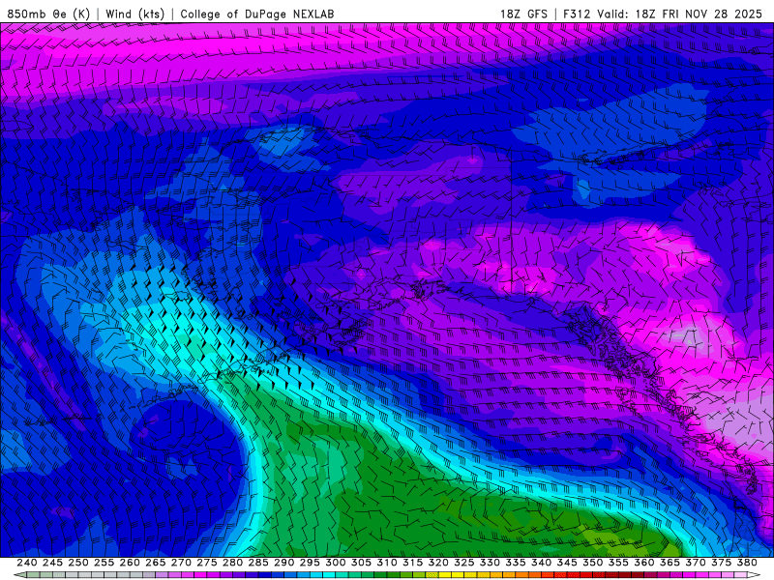Click the 240 value on the color scale
The image size is (774, 580).
27,563
